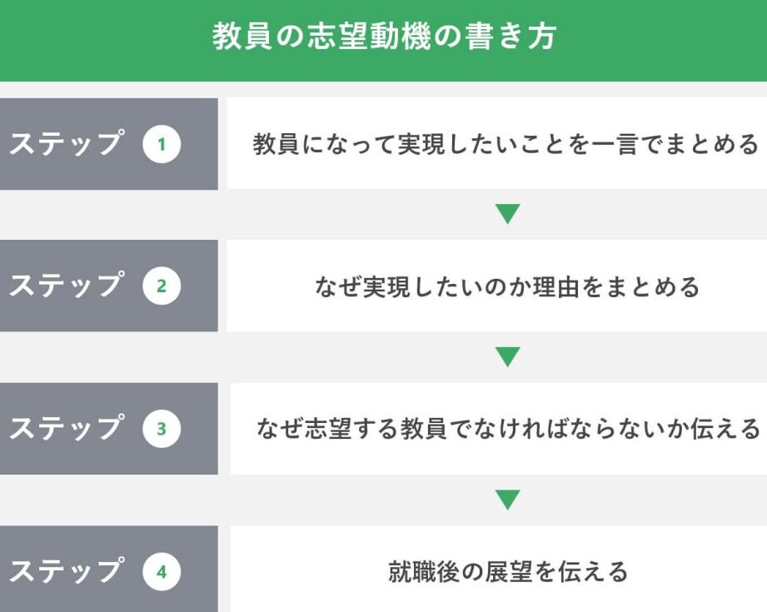The height and width of the screenshot is (612, 767).
Task: Open the なぜ実現したいのか理由をまとめる box
Action: (506, 287)
